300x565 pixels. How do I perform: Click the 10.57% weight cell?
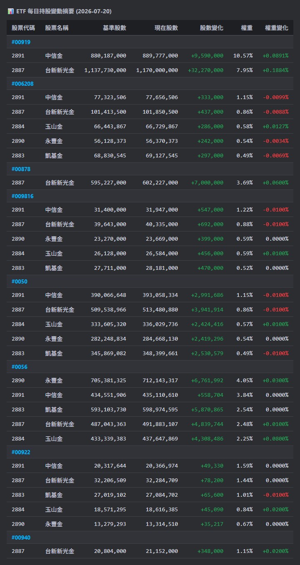[243, 55]
